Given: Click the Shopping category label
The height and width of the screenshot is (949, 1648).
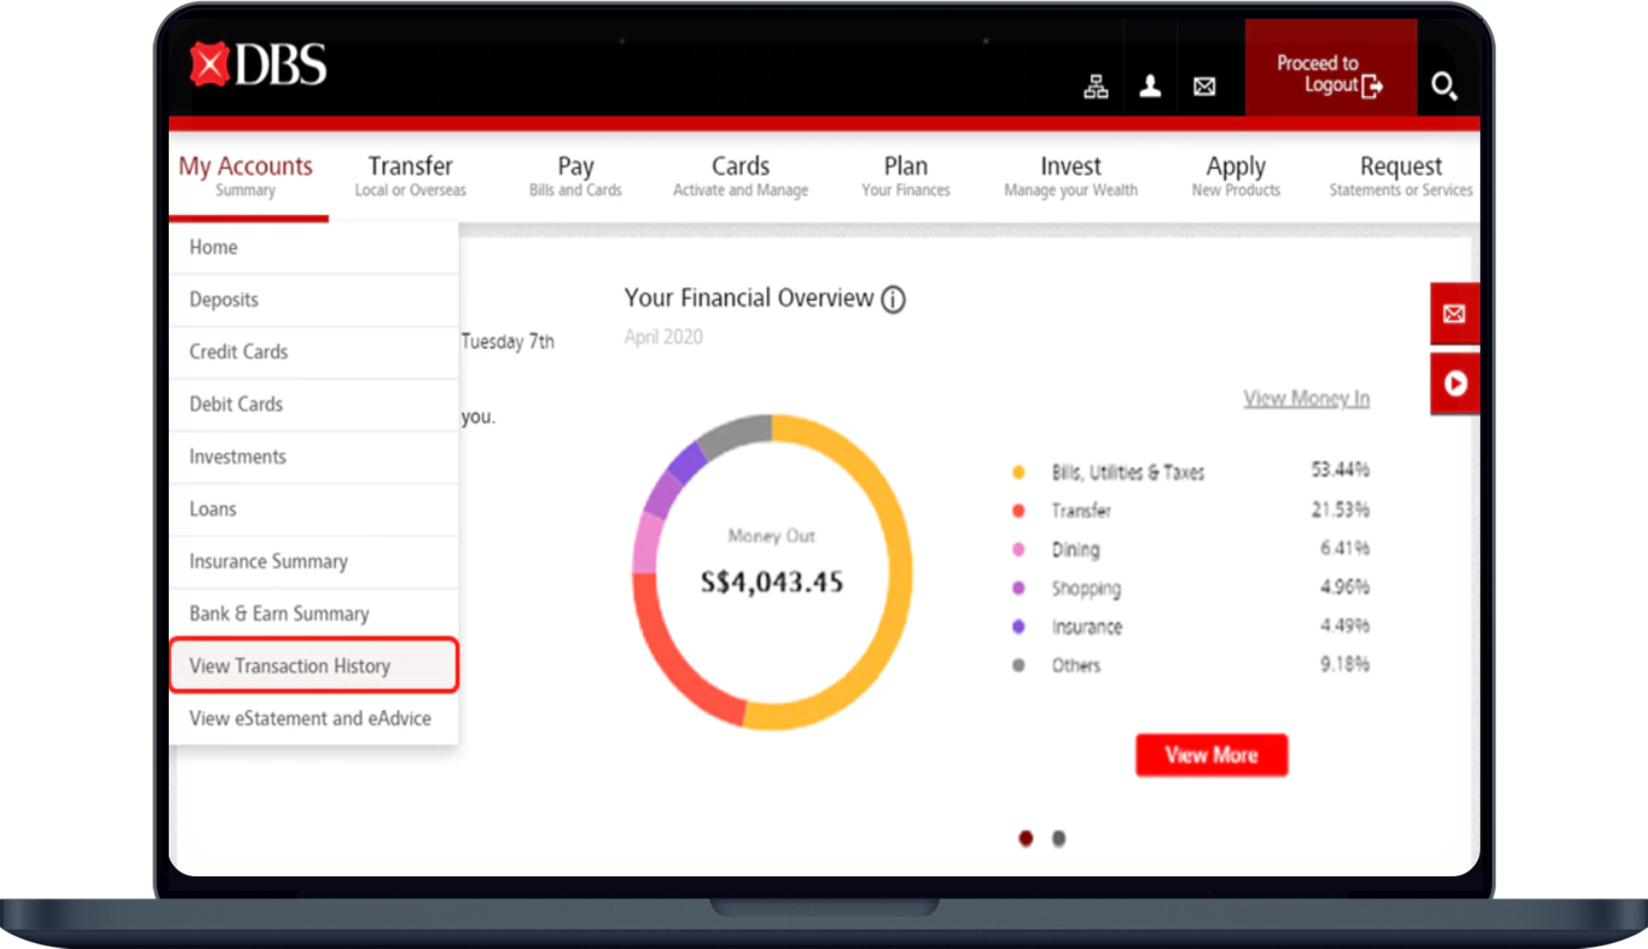Looking at the screenshot, I should [x=1085, y=589].
